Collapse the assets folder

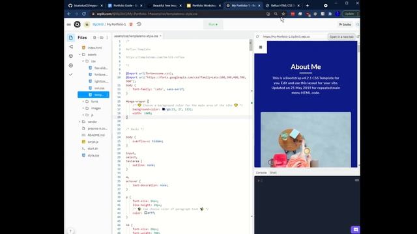click(x=79, y=55)
